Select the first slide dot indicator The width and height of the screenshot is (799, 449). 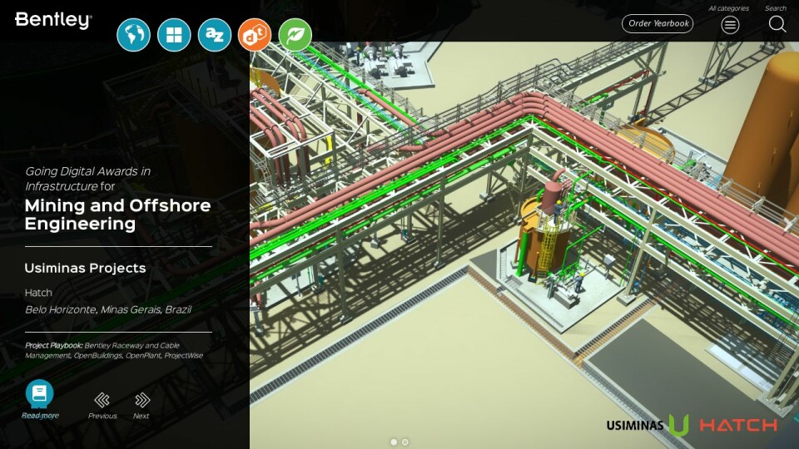coord(394,442)
